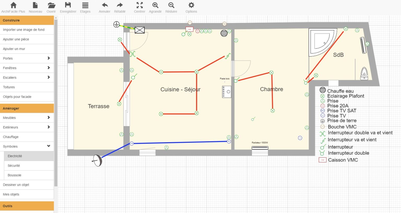Open the Etages floors menu
The height and width of the screenshot is (213, 401).
[85, 7]
